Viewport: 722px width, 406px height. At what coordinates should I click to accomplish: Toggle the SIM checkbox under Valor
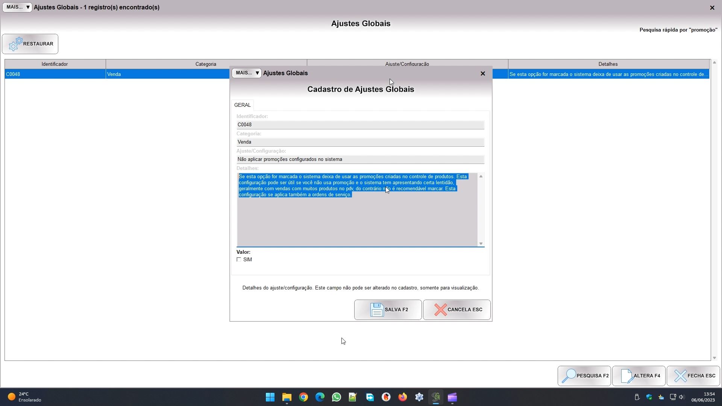pos(239,259)
